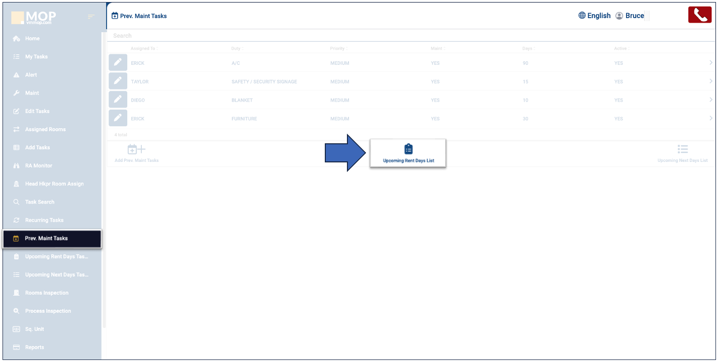Select RA Monitor from the sidebar
This screenshot has width=718, height=363.
38,166
